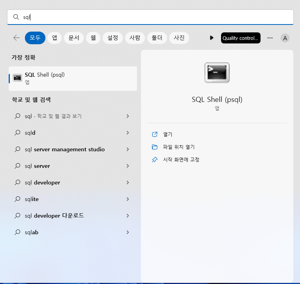This screenshot has width=300, height=284.
Task: Expand chevron next to sql server
Action: click(x=127, y=166)
